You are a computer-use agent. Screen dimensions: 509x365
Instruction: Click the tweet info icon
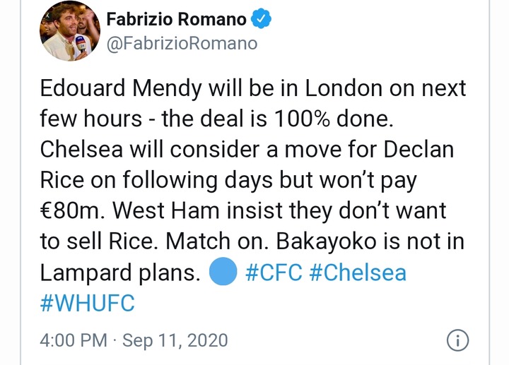458,340
